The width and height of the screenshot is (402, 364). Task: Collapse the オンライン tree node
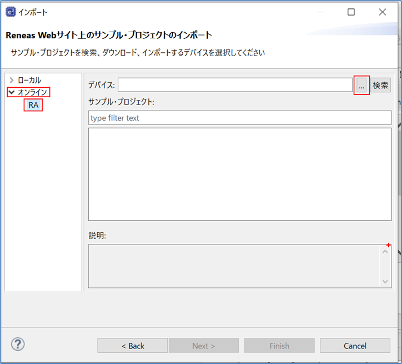(x=12, y=92)
